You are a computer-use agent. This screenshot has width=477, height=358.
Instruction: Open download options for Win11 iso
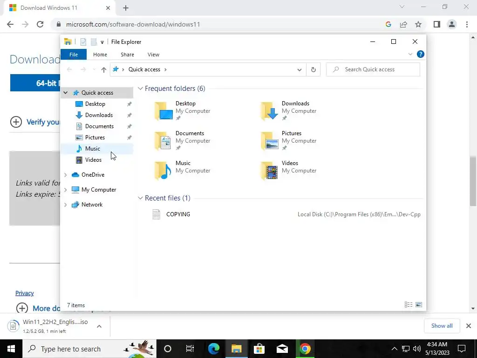99,326
